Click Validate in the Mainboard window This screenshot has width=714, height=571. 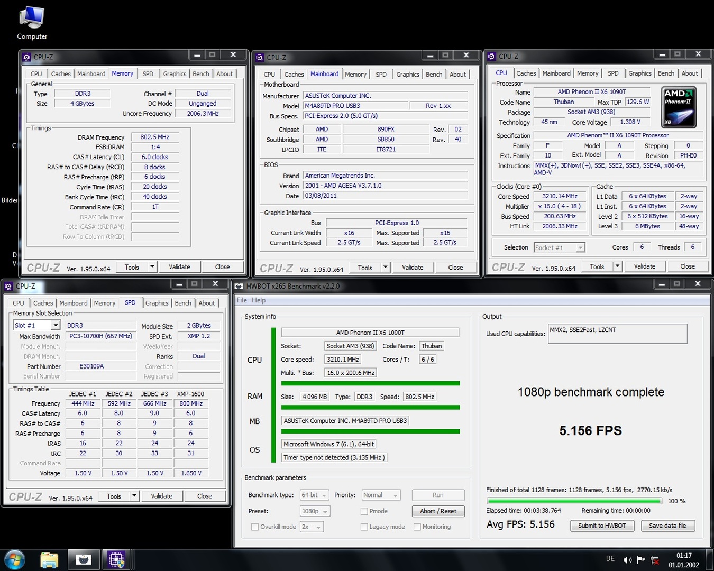413,268
